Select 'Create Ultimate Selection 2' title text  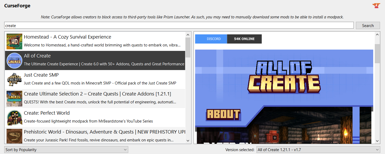(97, 94)
